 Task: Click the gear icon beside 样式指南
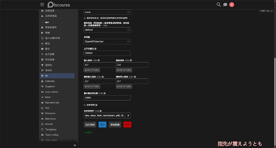coord(42,60)
